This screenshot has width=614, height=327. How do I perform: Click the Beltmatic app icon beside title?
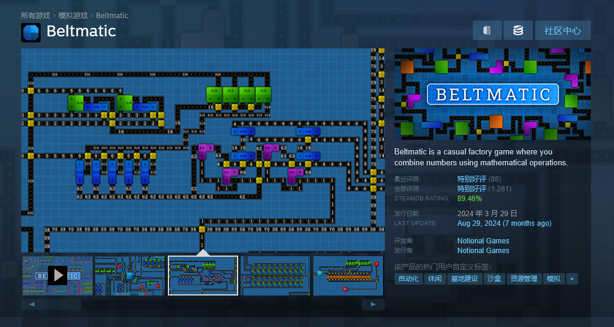click(31, 33)
